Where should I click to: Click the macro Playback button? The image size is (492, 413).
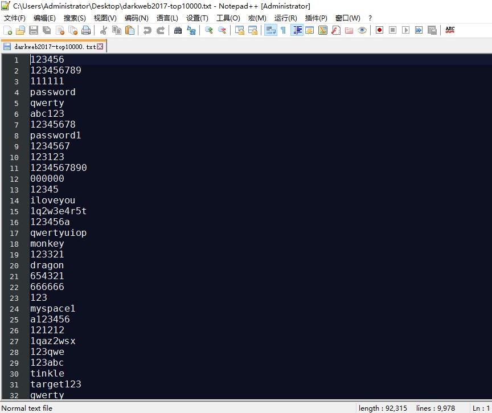[405, 30]
